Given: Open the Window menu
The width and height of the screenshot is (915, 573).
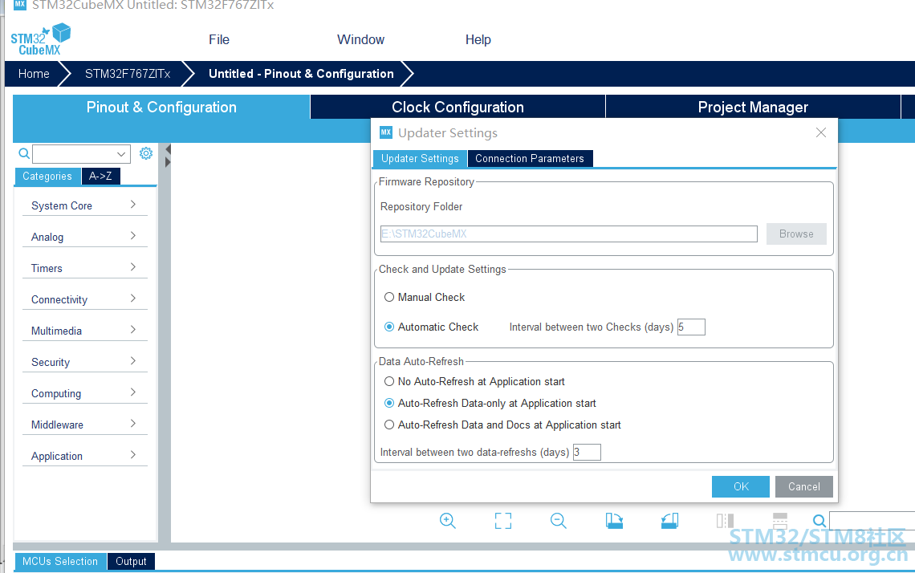Looking at the screenshot, I should [360, 39].
